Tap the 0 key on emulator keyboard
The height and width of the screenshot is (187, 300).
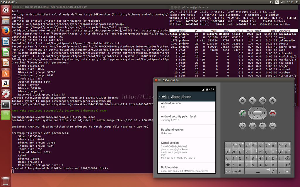click(x=287, y=145)
